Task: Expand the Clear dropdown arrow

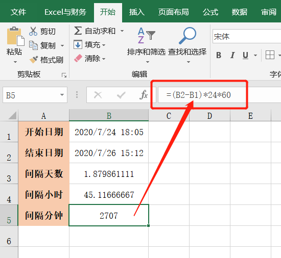Action: 104,59
